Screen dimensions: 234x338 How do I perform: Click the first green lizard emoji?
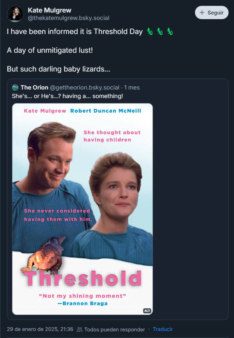click(x=150, y=32)
